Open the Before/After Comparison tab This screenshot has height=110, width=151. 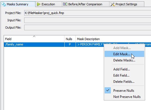pyautogui.click(x=85, y=4)
